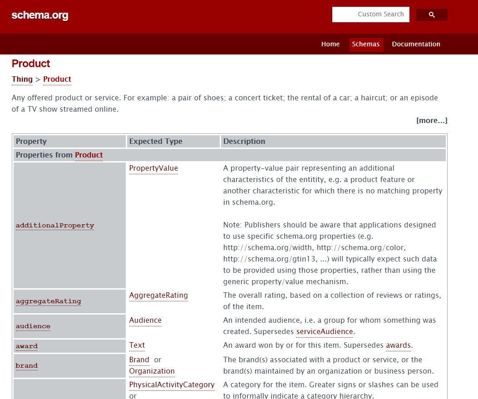Click 'A category for the item' description
478x399 pixels.
click(331, 390)
